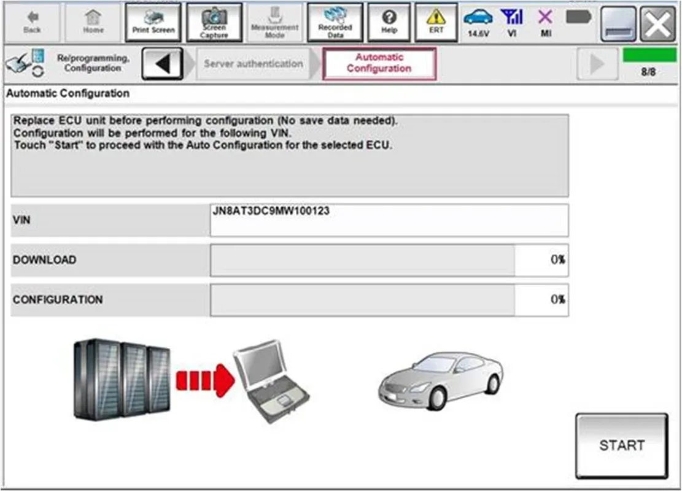Screen dimensions: 682x492
Task: Click the CONFIGURATION 0% value
Action: [x=557, y=299]
